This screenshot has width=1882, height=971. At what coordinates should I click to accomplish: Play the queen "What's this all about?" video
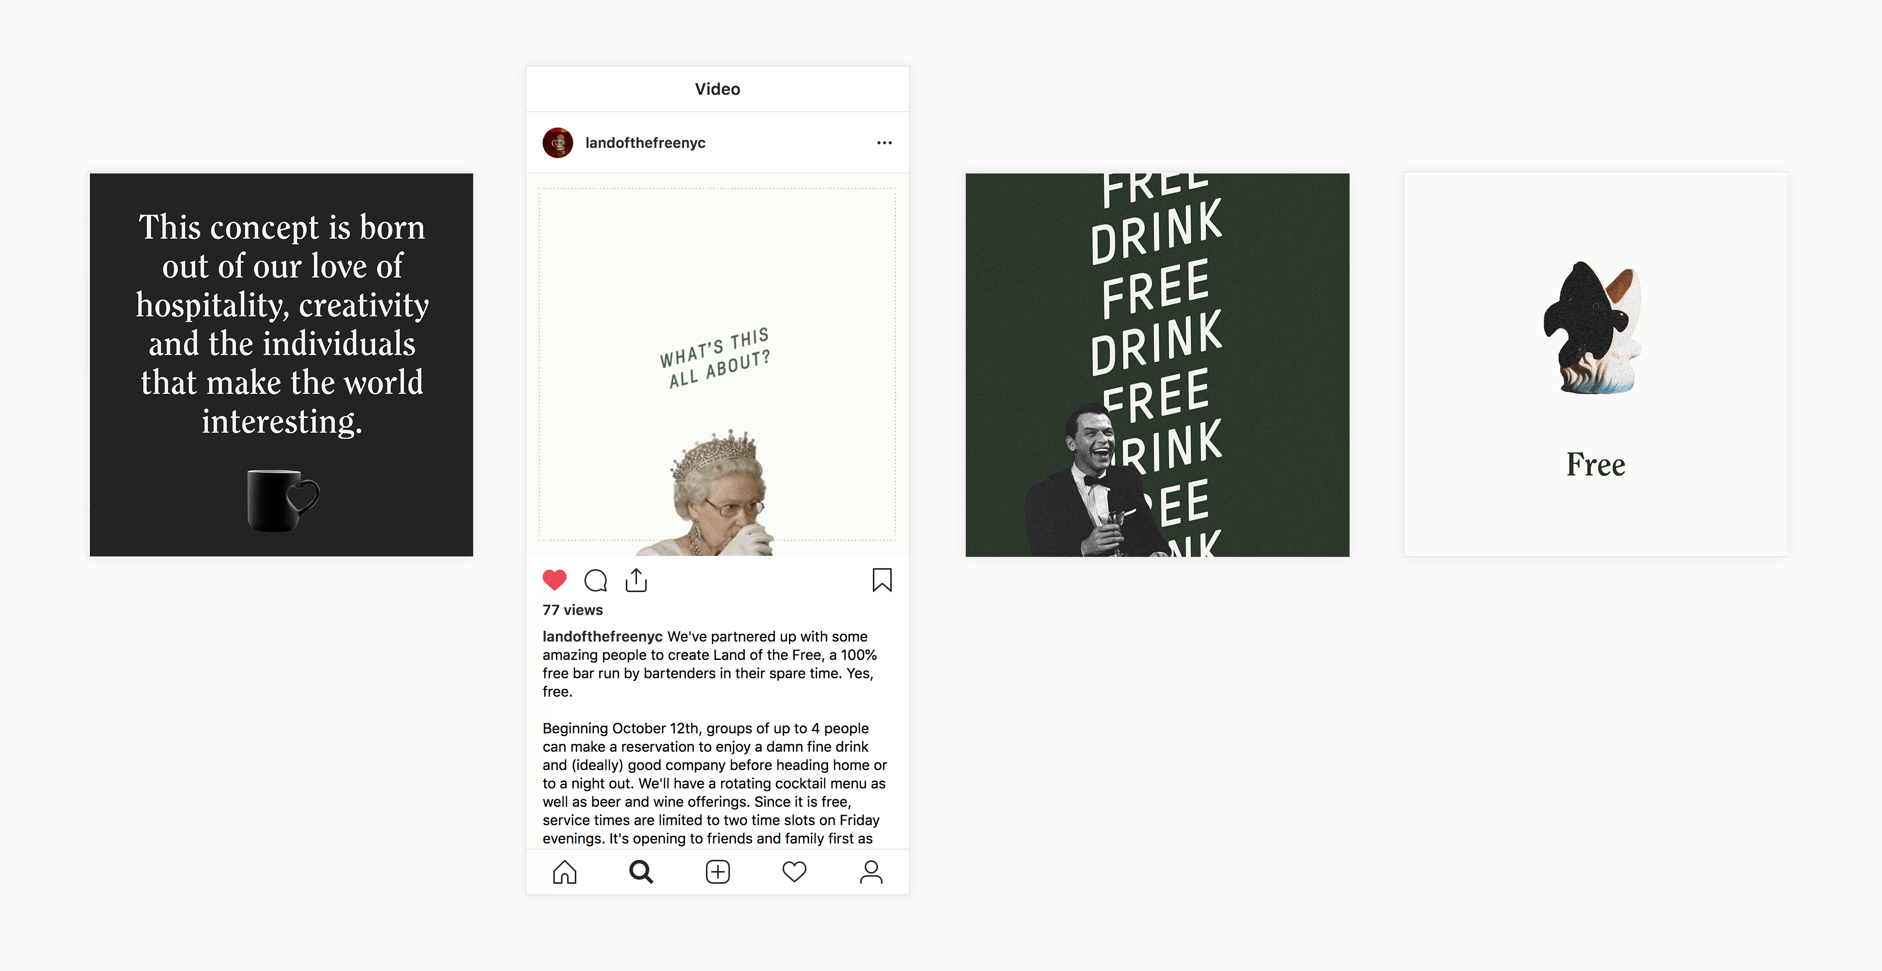(718, 364)
